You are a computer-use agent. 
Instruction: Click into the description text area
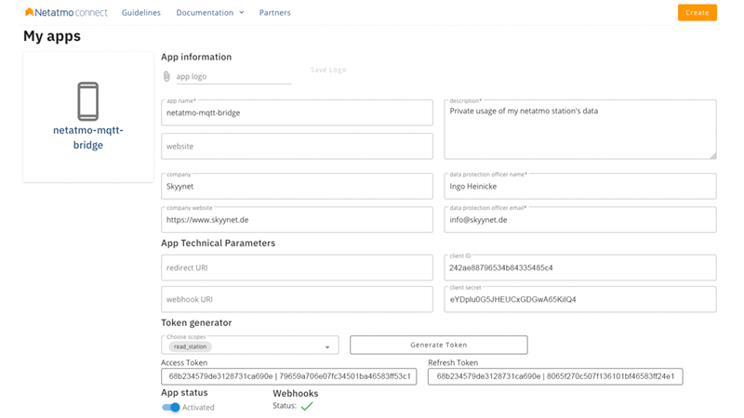click(x=580, y=130)
